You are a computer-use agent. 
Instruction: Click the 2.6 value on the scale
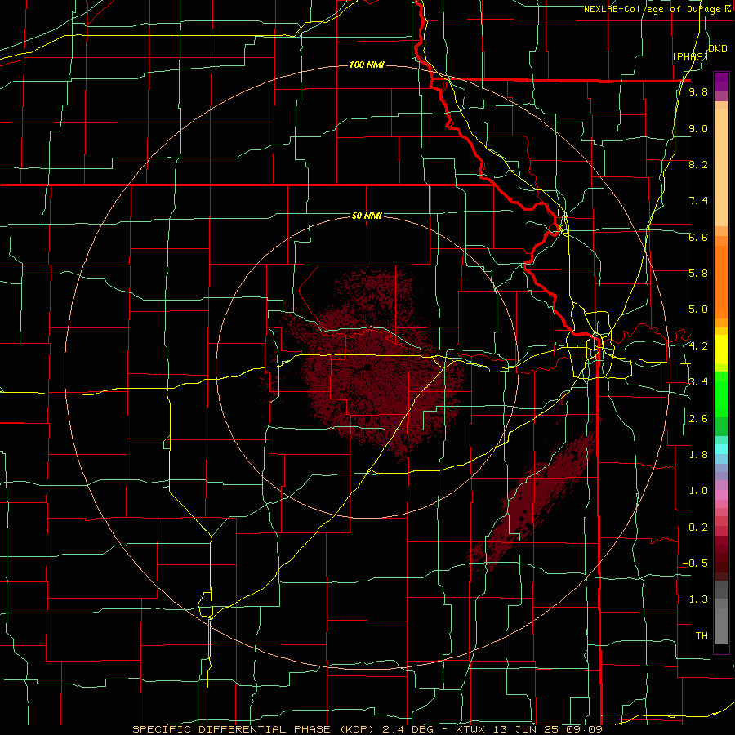(x=698, y=419)
